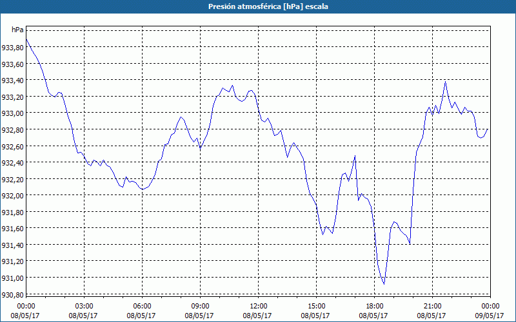Click the 08/05/17 date under 06:00
516x322 pixels.
pos(141,316)
